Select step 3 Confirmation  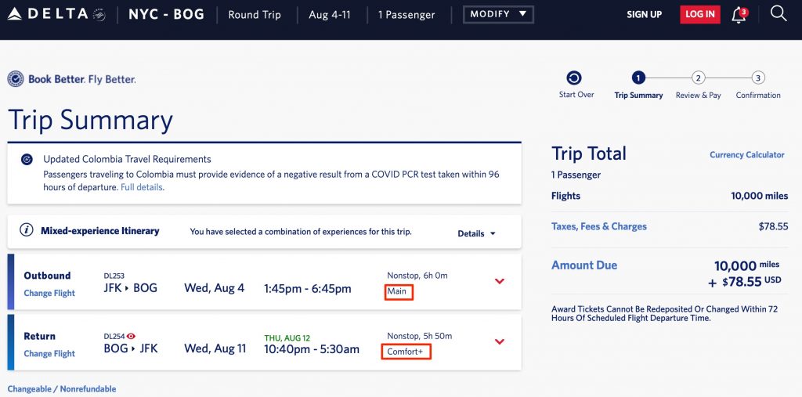point(757,78)
